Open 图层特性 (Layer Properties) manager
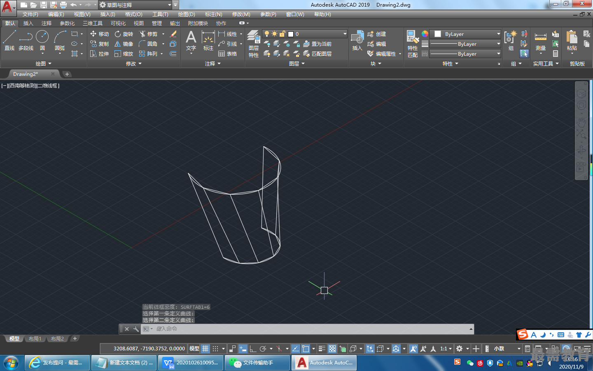 [x=254, y=44]
